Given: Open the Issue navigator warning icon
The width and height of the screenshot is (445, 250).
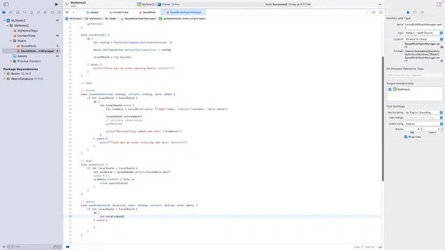Looking at the screenshot, I should click(x=31, y=12).
